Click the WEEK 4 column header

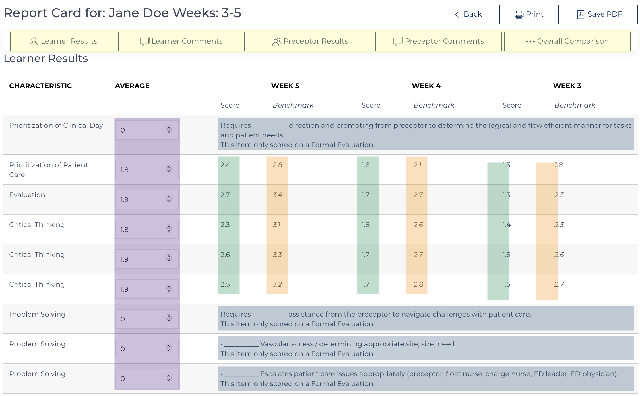pyautogui.click(x=426, y=86)
